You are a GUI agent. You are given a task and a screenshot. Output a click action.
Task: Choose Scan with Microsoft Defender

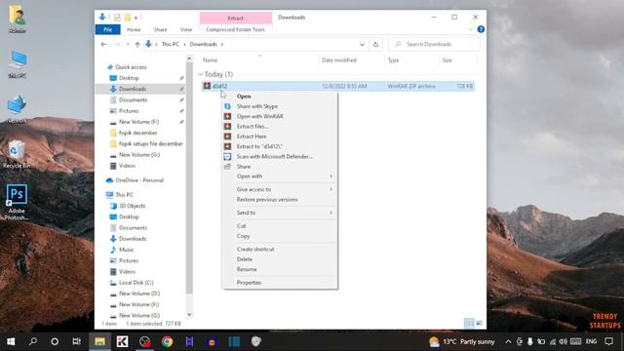tap(280, 156)
